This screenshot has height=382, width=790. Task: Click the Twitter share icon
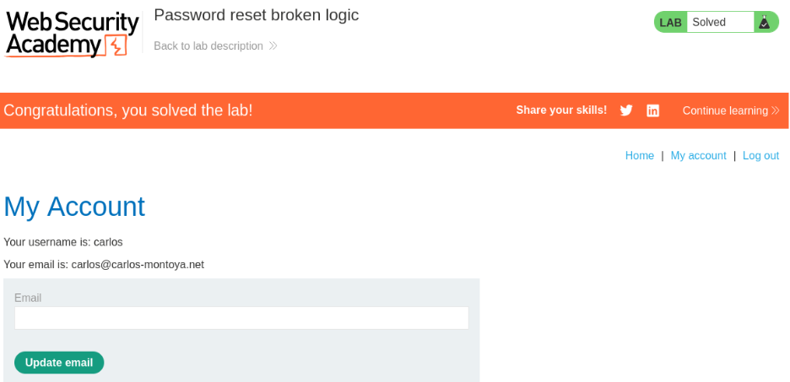point(626,110)
